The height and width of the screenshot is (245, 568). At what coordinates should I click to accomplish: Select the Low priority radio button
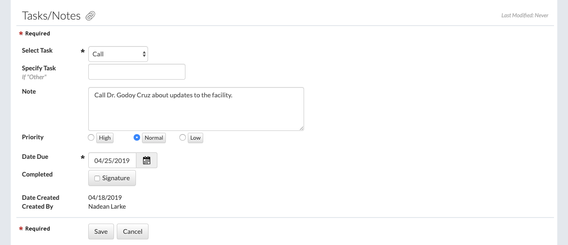[183, 137]
